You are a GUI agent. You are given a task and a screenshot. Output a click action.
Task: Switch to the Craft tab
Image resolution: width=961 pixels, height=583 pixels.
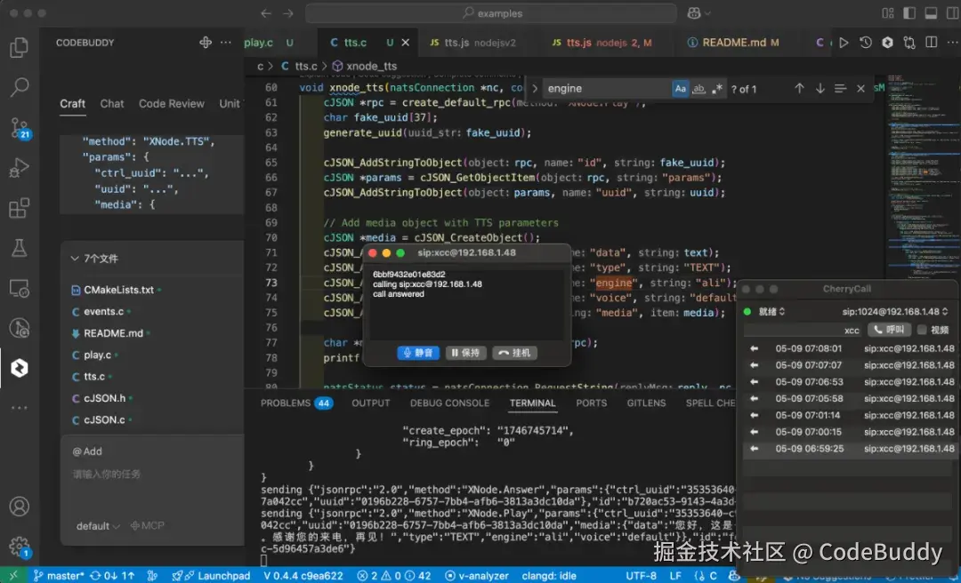tap(72, 103)
